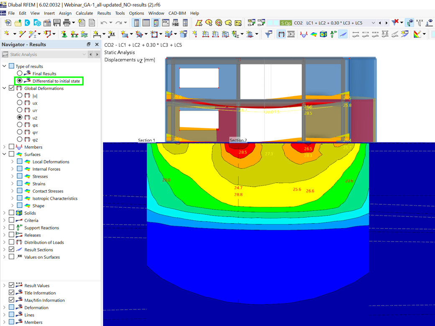Open the console window icon

(x=166, y=23)
